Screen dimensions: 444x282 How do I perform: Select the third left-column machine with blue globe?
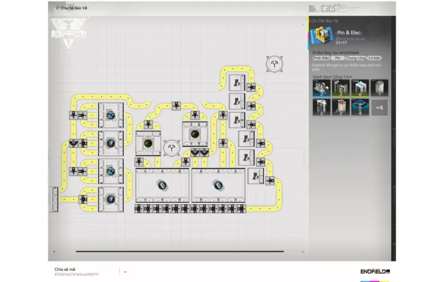[111, 171]
